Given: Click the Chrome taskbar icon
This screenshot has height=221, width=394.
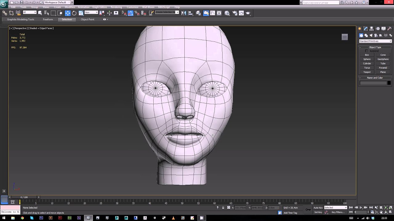Looking at the screenshot, I should tap(22, 218).
